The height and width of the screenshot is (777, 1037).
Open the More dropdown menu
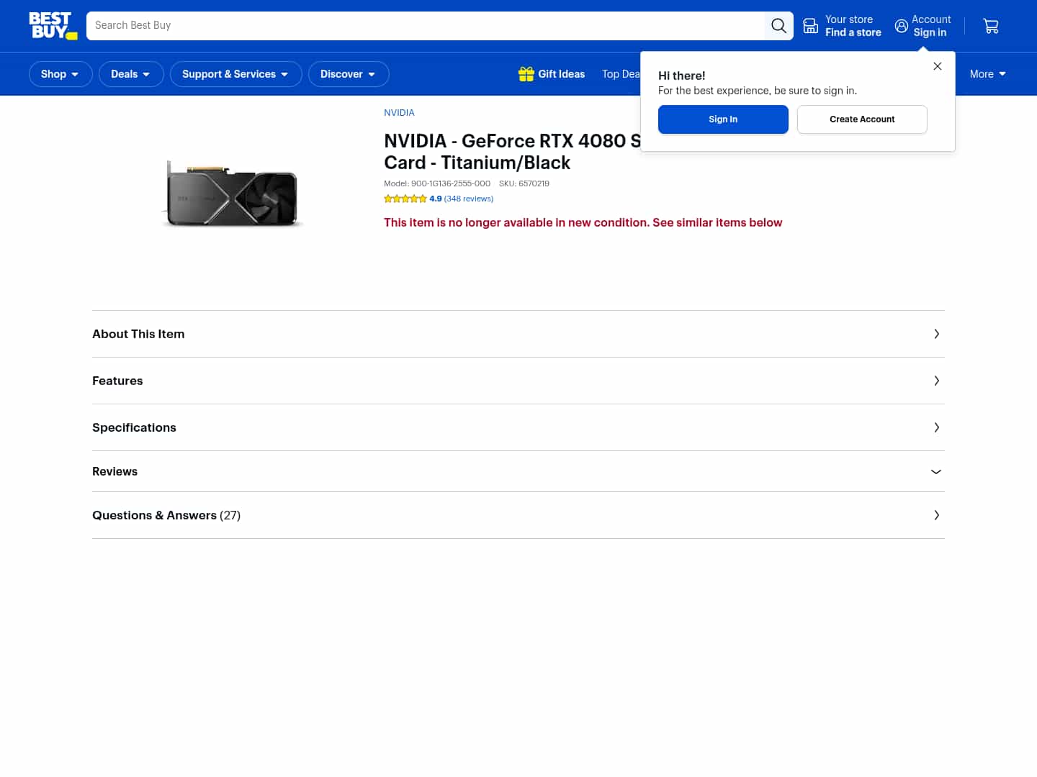click(x=988, y=74)
